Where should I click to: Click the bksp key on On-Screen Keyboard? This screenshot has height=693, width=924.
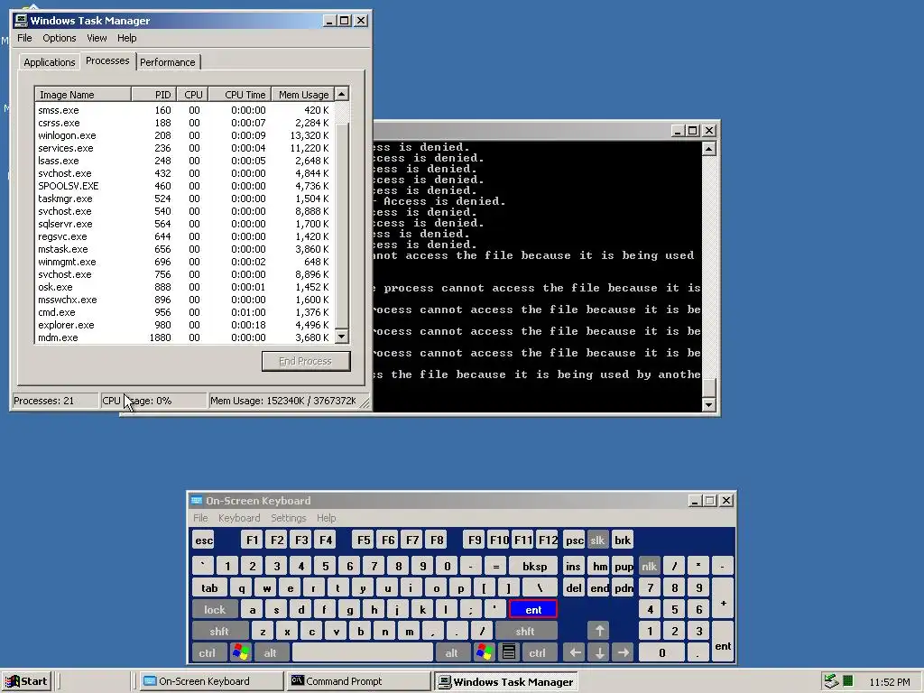tap(534, 567)
